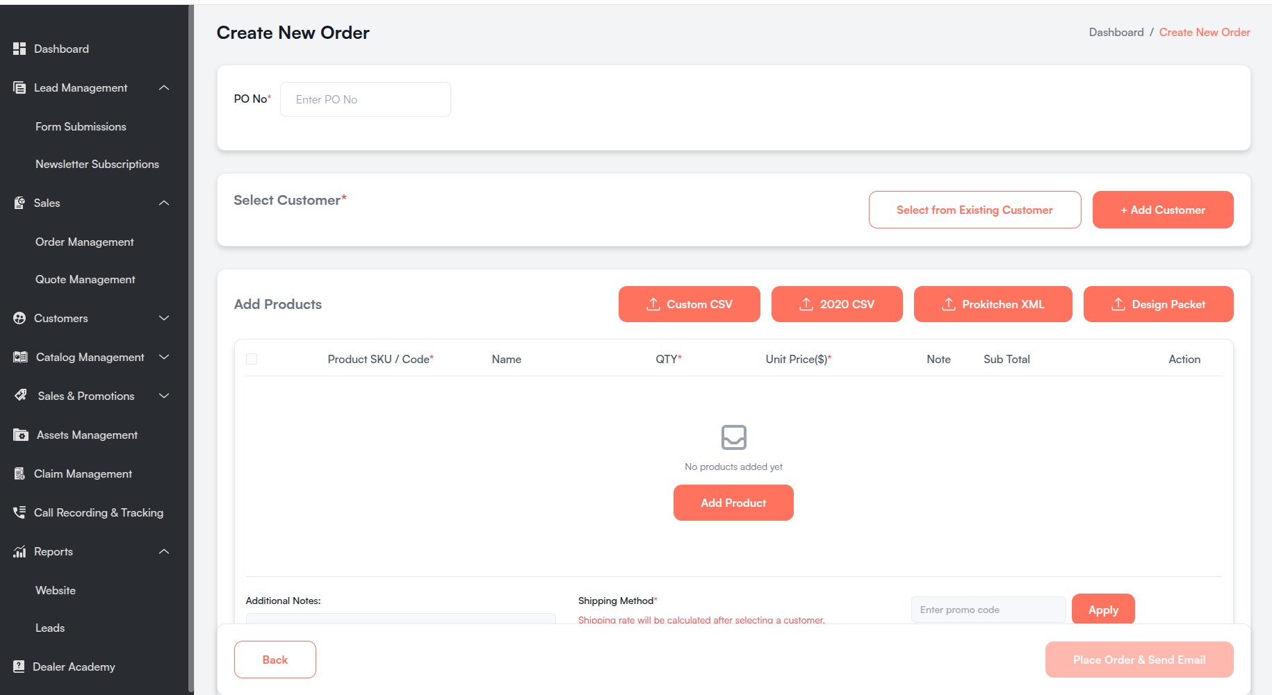Open the Website reports item
Screen dimensions: 1272x695
(56, 590)
